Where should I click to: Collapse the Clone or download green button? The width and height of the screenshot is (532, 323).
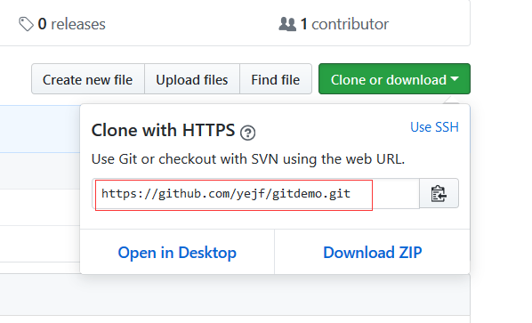pos(394,79)
